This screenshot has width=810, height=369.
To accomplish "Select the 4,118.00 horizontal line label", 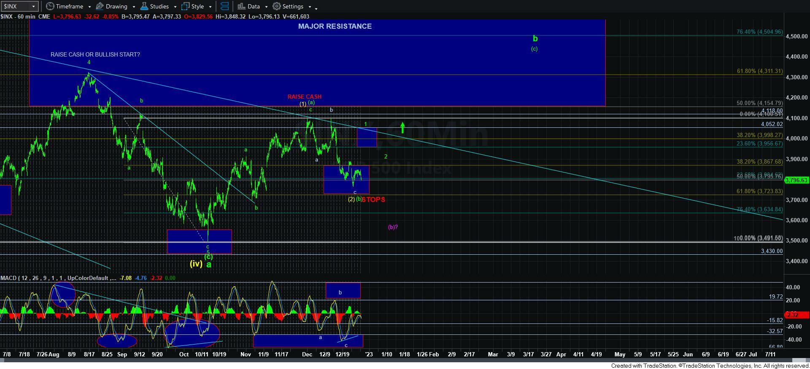I will (x=772, y=110).
